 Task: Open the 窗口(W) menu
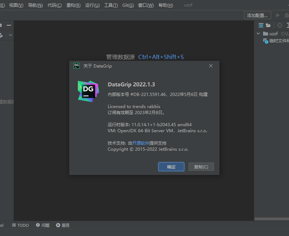146,5
